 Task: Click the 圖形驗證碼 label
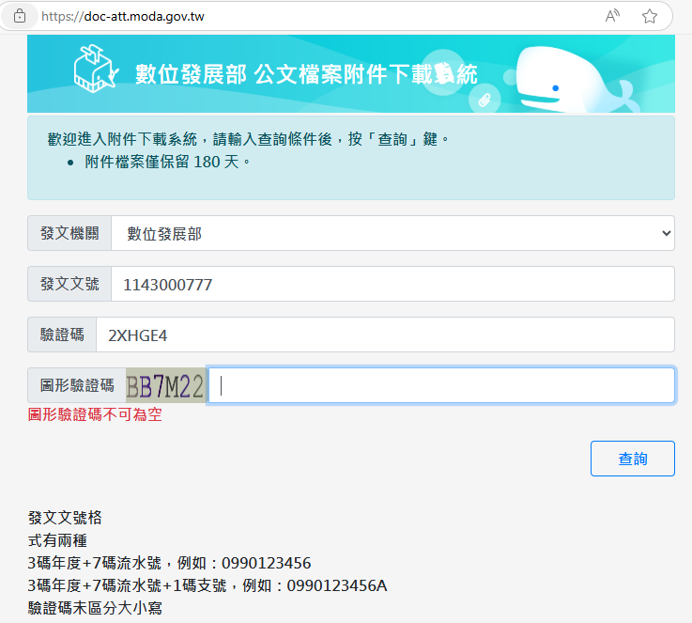pyautogui.click(x=77, y=385)
